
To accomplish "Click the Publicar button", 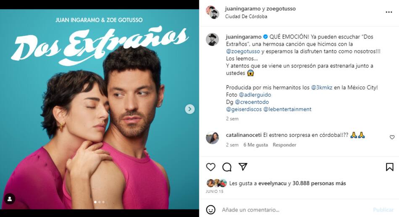I will click(383, 210).
